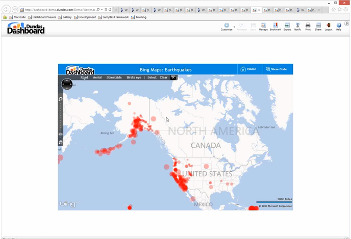
Task: Expand the Customize dropdown arrow
Action: click(x=234, y=26)
